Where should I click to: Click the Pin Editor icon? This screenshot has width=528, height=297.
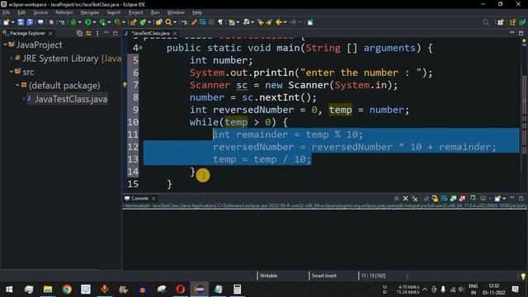310,22
